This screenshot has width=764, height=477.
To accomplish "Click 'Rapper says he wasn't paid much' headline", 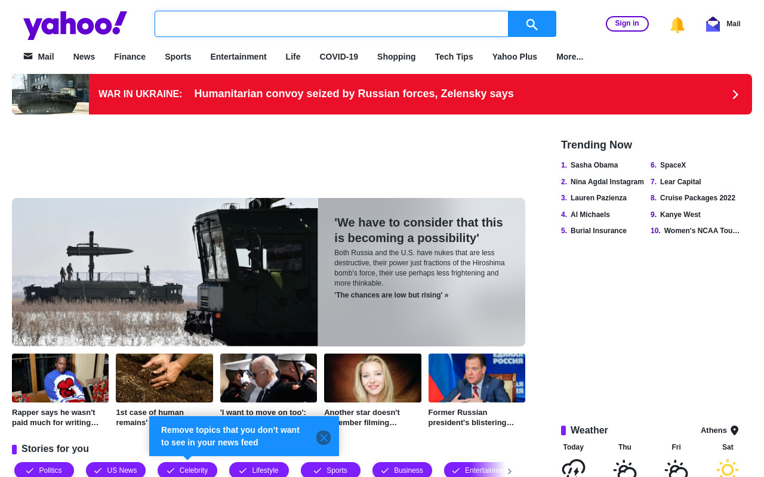I will point(56,417).
